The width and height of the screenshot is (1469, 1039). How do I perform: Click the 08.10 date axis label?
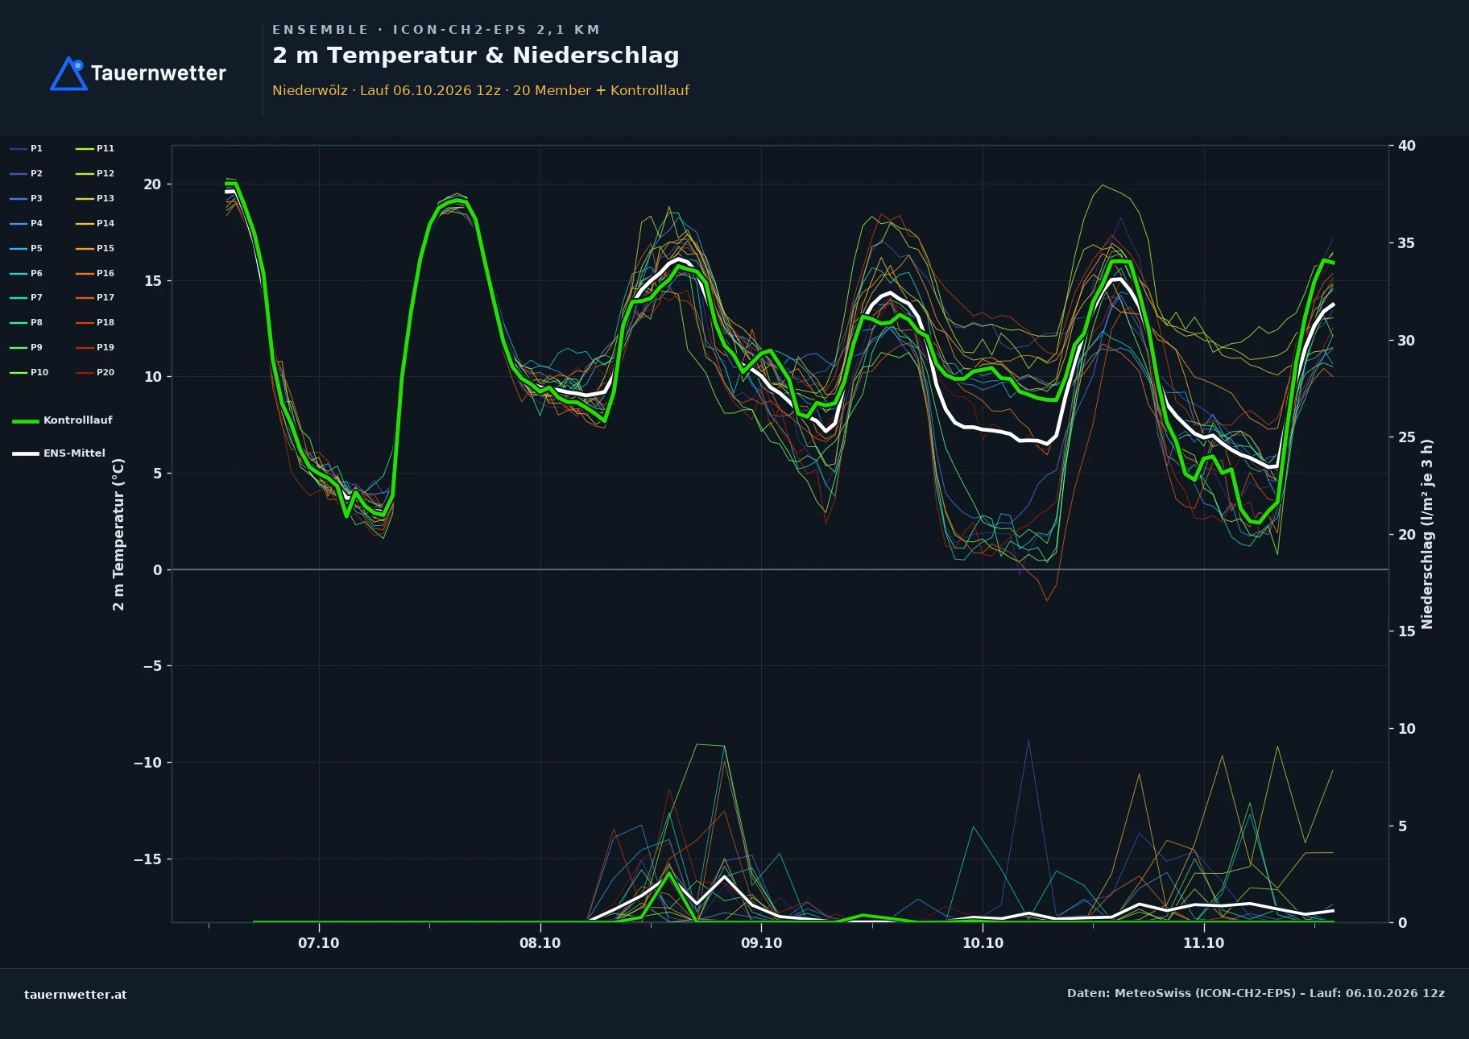click(x=540, y=943)
